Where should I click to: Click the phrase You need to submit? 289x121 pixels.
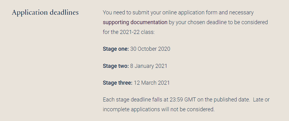[x=126, y=13]
